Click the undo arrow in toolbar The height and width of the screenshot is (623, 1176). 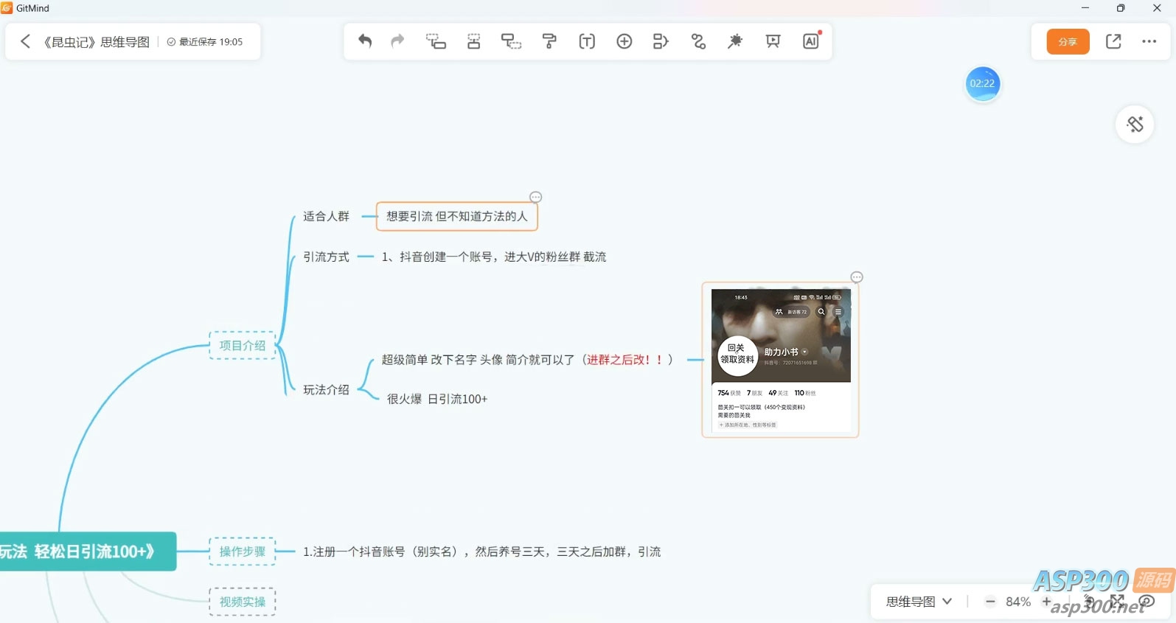click(365, 41)
